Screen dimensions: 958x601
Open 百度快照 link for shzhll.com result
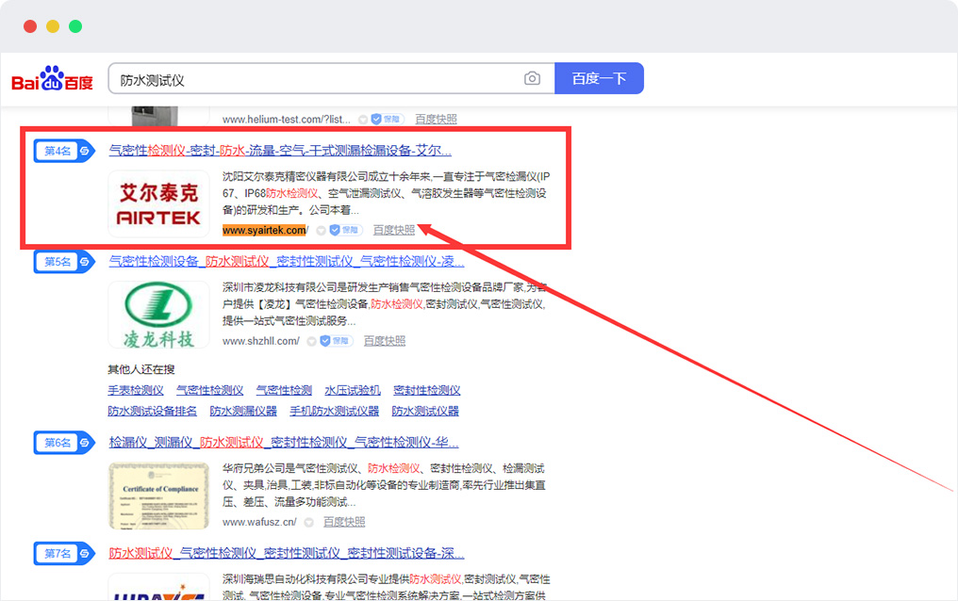pyautogui.click(x=385, y=341)
